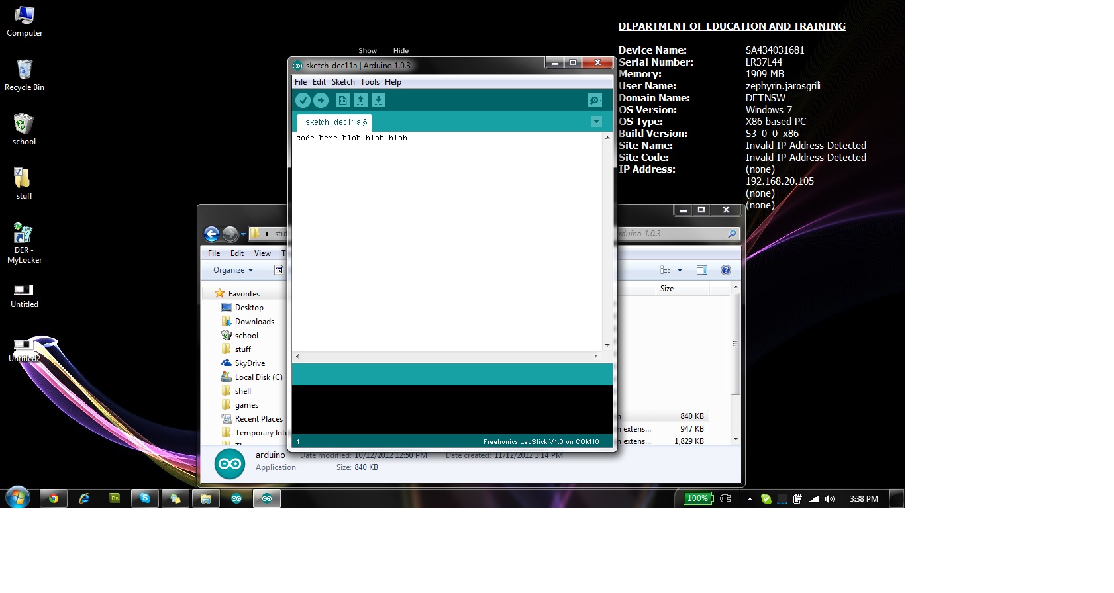Image resolution: width=1114 pixels, height=593 pixels.
Task: Open the Arduino Help menu
Action: coord(393,82)
